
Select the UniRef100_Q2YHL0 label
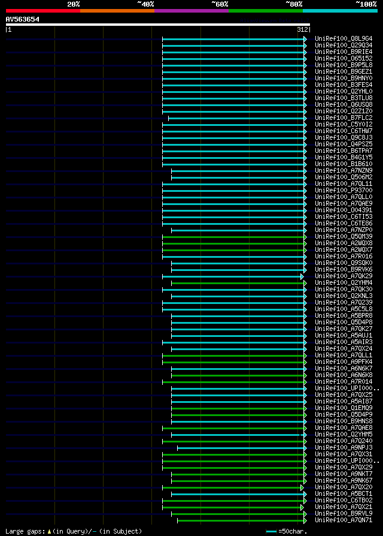coord(344,91)
